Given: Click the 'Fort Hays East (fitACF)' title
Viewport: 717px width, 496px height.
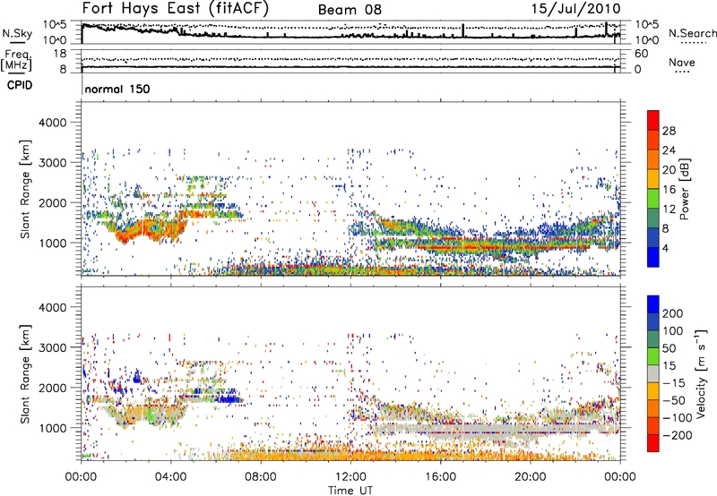Looking at the screenshot, I should (x=176, y=8).
